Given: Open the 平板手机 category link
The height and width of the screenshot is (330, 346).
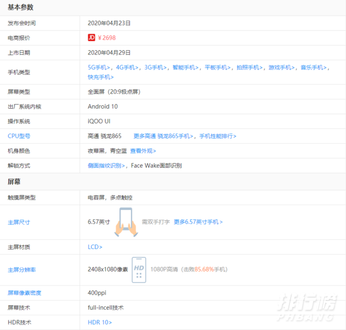Looking at the screenshot, I should pyautogui.click(x=217, y=68).
